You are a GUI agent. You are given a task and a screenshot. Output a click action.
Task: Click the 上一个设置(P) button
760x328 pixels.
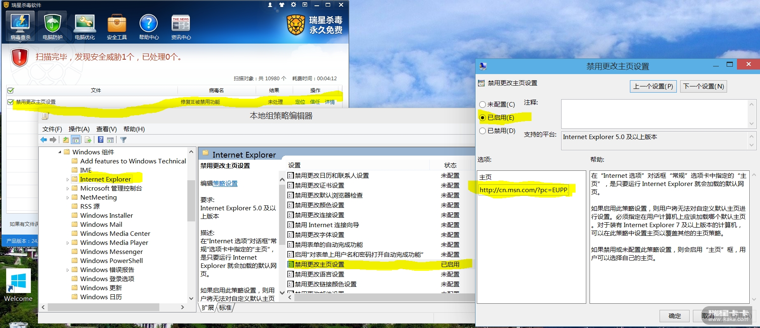click(x=653, y=86)
